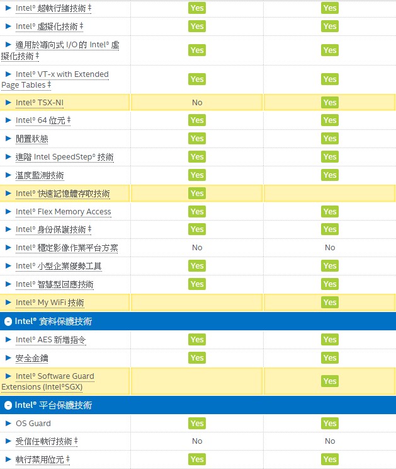Open the Intel Flex Memory Access link

pos(64,212)
